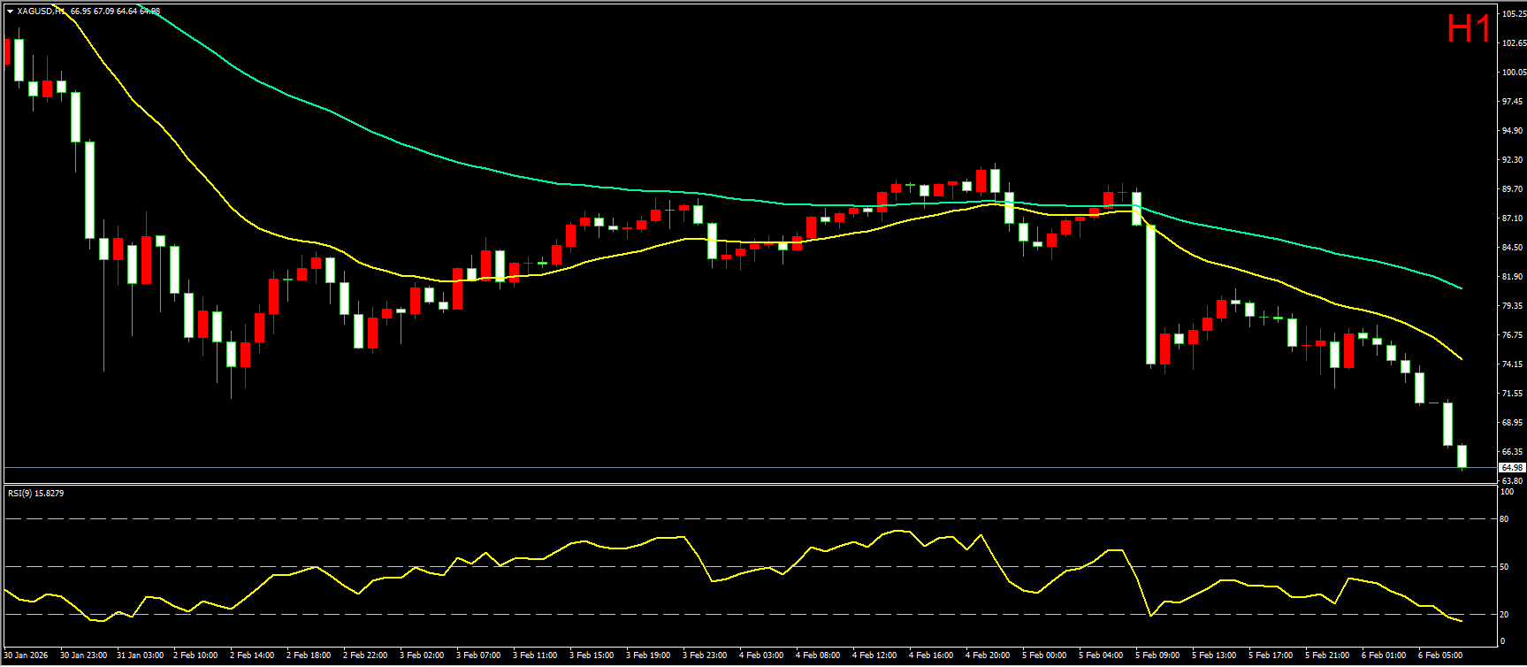
Task: Click the RSI 20 level scale label
Action: click(1504, 614)
